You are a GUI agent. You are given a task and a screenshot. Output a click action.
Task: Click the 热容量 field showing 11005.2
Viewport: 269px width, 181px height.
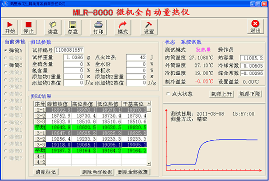[252, 58]
